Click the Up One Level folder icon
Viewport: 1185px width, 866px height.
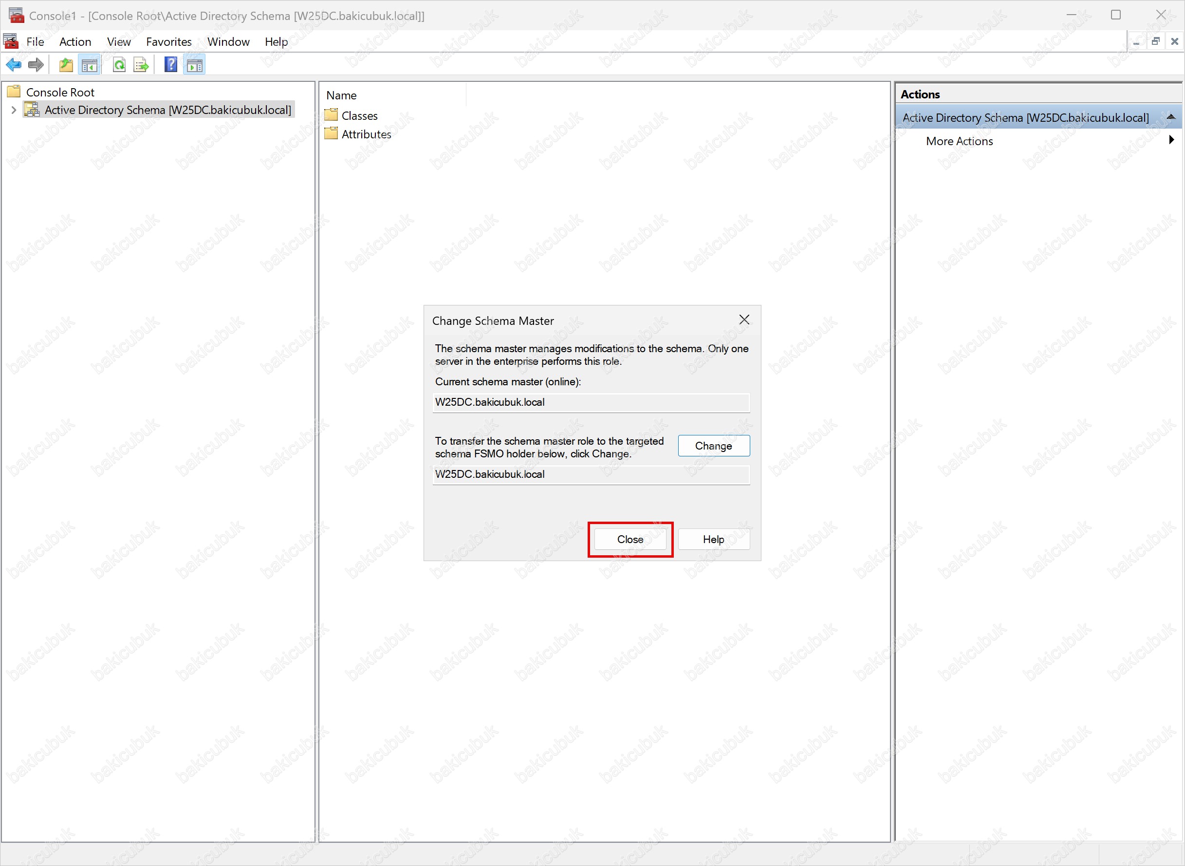coord(66,65)
